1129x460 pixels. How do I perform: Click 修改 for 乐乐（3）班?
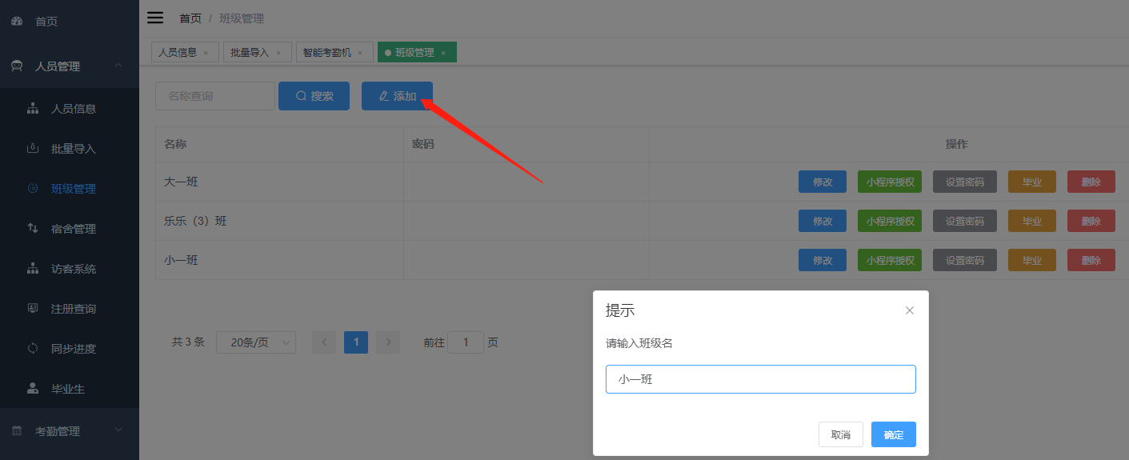[x=823, y=221]
